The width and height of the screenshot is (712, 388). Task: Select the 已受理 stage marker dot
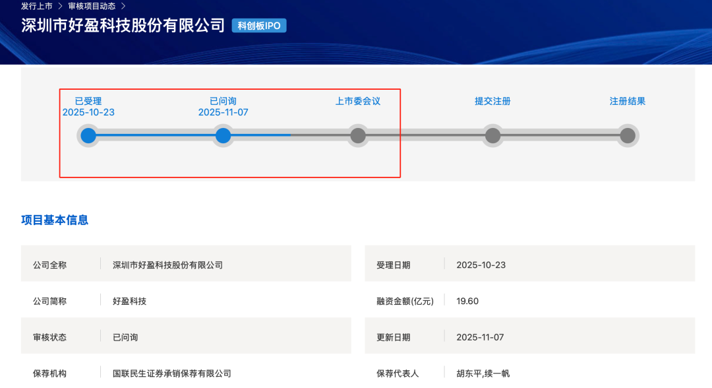coord(88,135)
